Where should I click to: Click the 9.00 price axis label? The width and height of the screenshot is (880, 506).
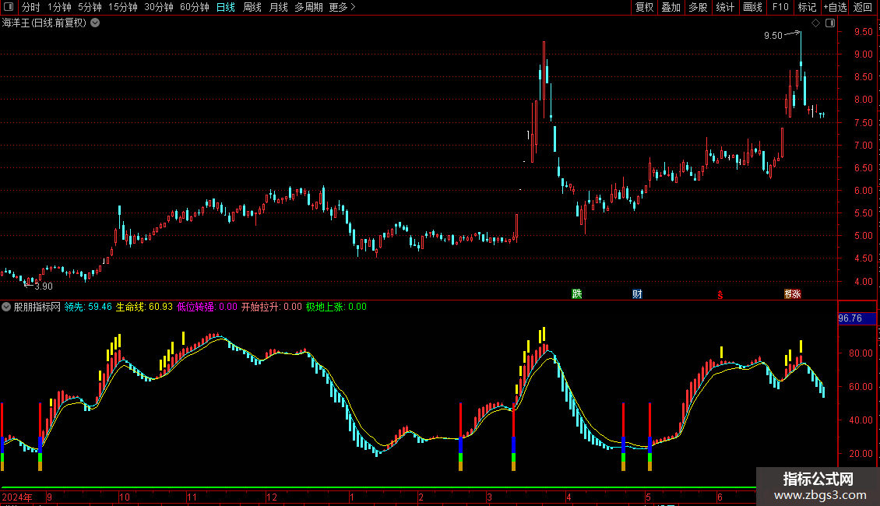tap(863, 54)
